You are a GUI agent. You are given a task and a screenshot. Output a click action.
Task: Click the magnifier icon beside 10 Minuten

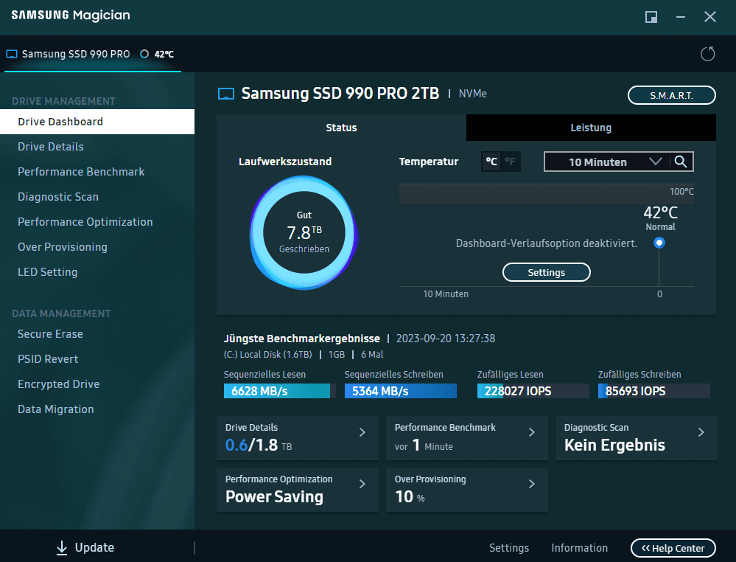point(681,162)
